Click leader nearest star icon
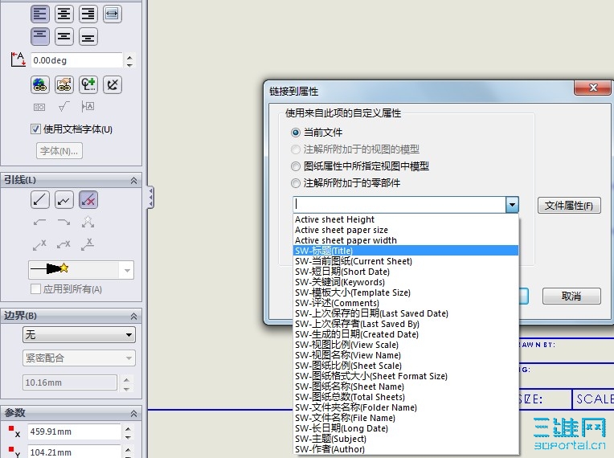This screenshot has height=458, width=614. point(88,222)
